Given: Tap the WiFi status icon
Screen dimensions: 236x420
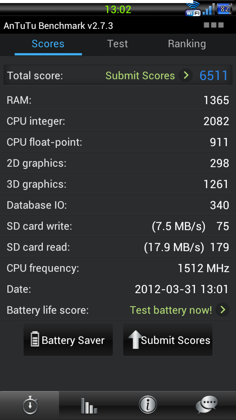Looking at the screenshot, I should (193, 9).
